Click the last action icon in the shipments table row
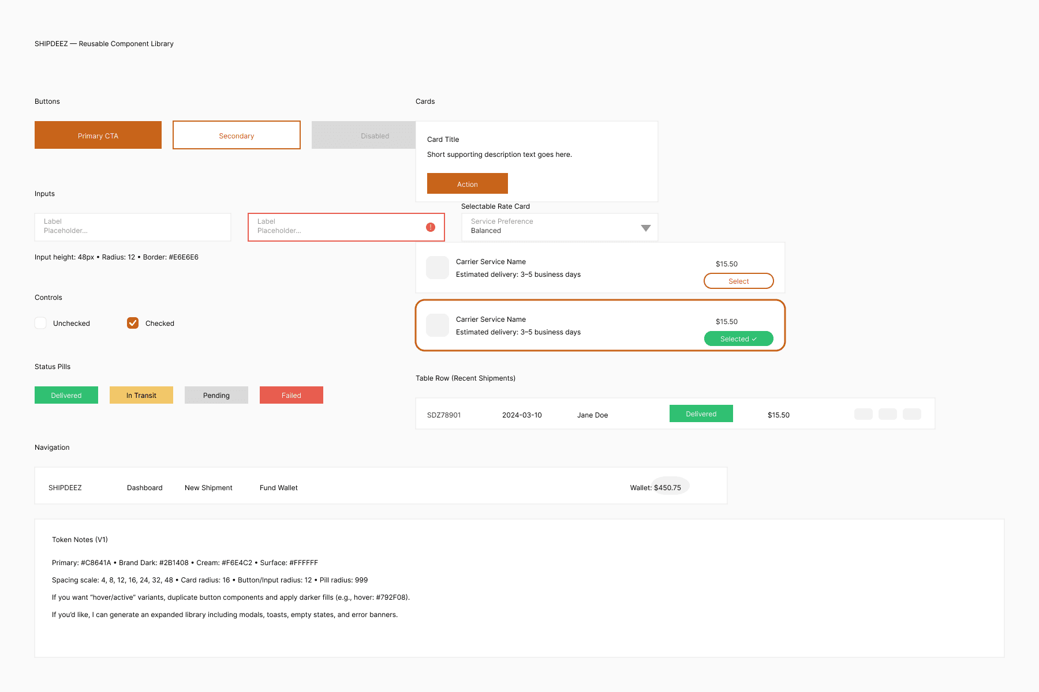Screen dimensions: 1039x692 click(x=911, y=414)
